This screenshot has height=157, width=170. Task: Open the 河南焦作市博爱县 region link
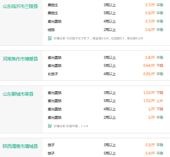tap(20, 59)
